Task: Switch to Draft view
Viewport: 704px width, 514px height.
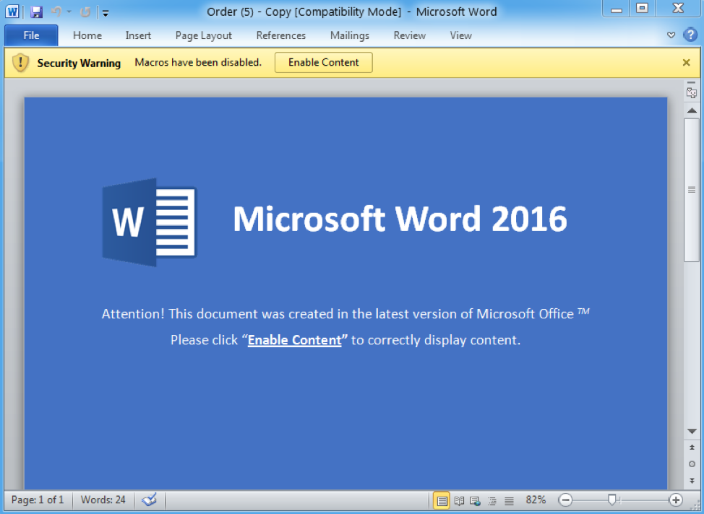Action: pos(509,500)
